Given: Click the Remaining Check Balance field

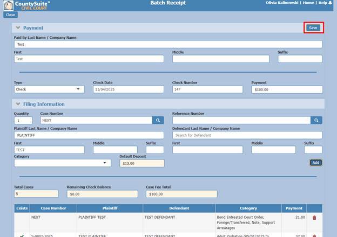Looking at the screenshot, I should tap(102, 194).
